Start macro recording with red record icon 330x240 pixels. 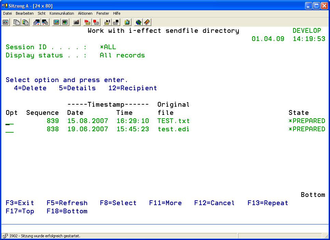point(87,22)
